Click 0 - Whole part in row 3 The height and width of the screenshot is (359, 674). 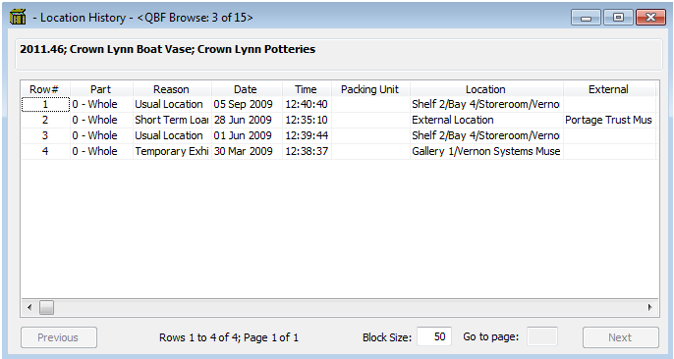pyautogui.click(x=101, y=135)
